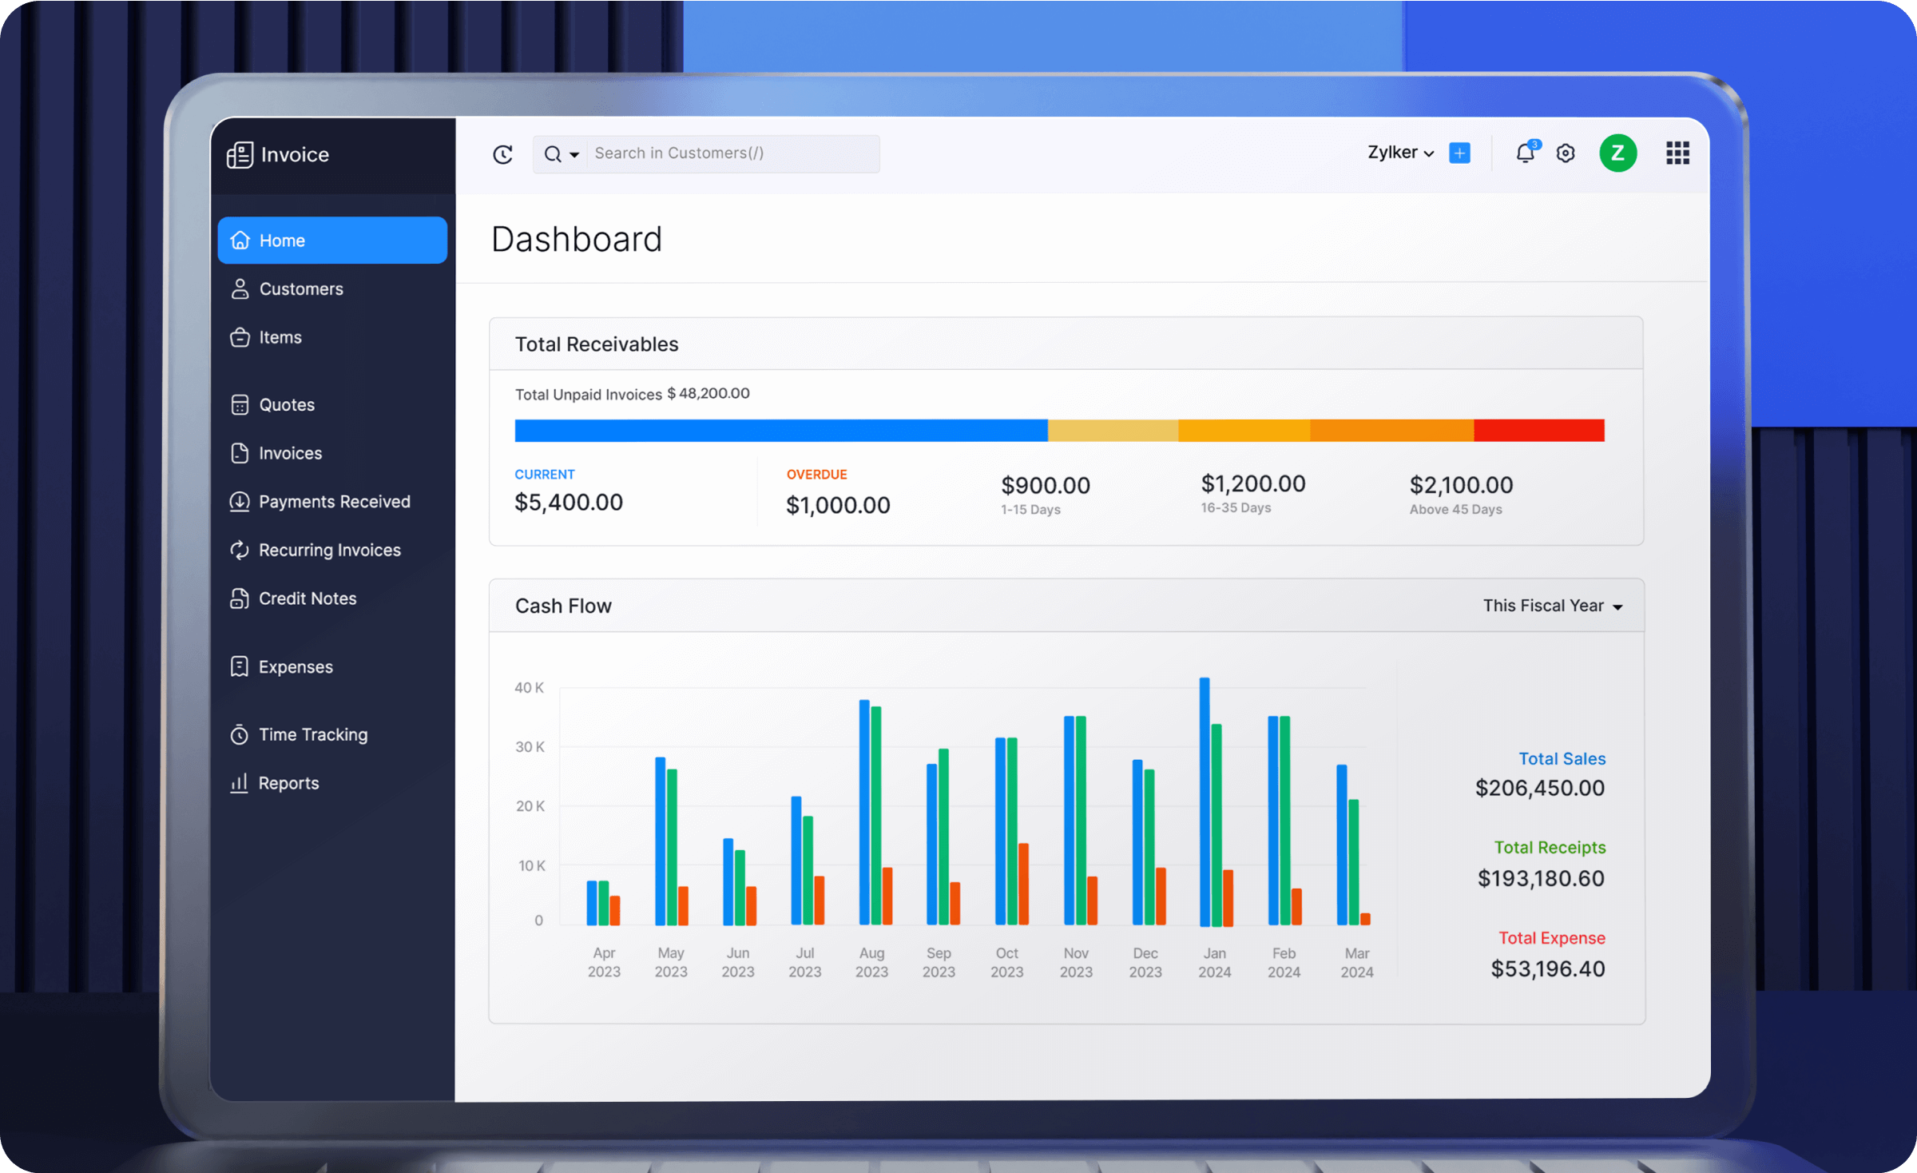Switch to the Home tab
Screen dimensions: 1917x1173
(x=281, y=240)
